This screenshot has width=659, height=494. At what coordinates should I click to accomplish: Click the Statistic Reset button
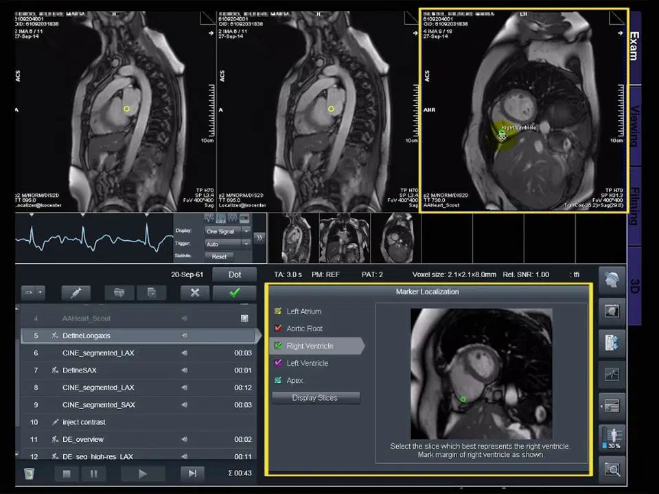(219, 257)
